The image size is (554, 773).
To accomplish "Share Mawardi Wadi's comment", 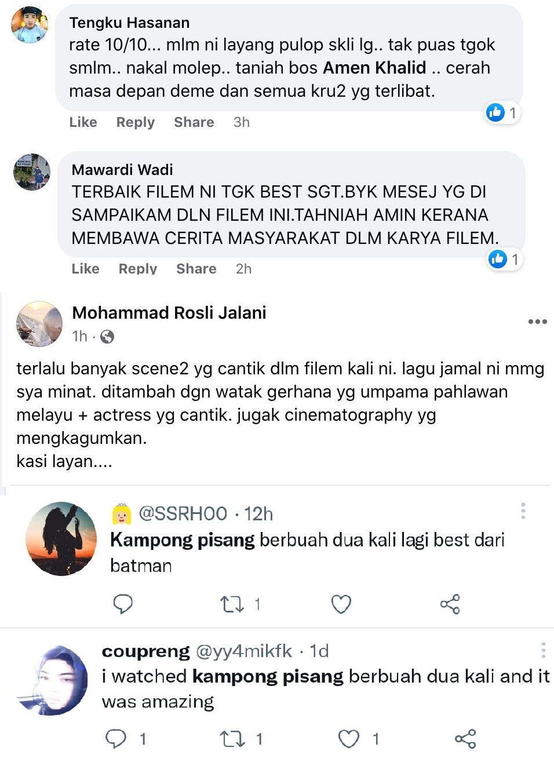I will 196,269.
